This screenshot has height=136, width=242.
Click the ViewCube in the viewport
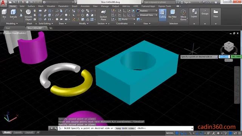click(229, 47)
